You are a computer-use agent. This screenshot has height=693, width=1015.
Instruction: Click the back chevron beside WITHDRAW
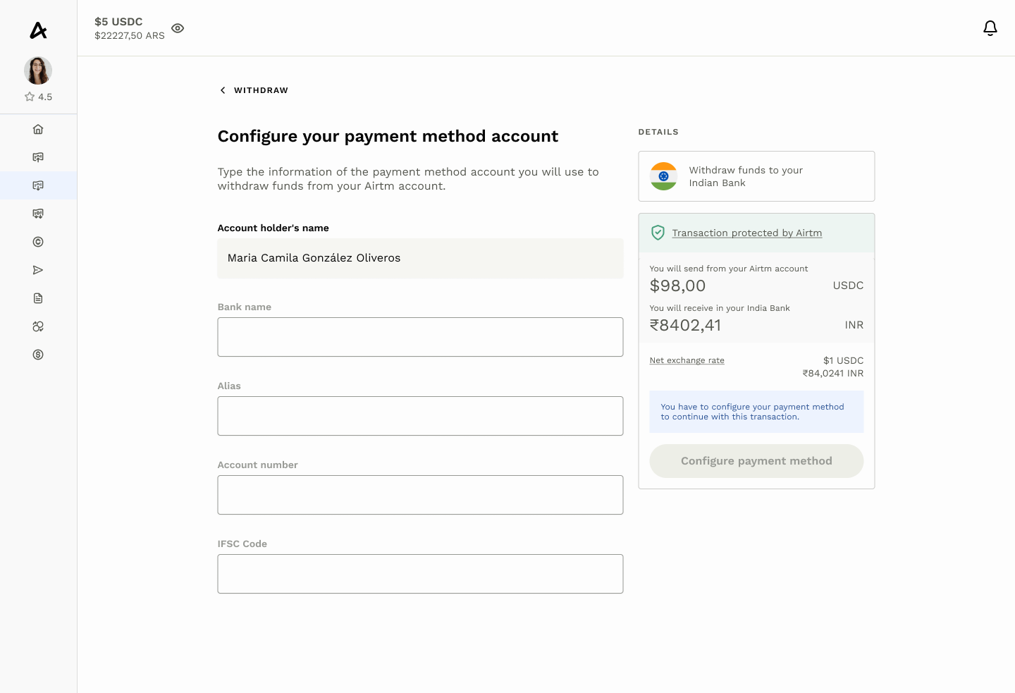[x=223, y=90]
